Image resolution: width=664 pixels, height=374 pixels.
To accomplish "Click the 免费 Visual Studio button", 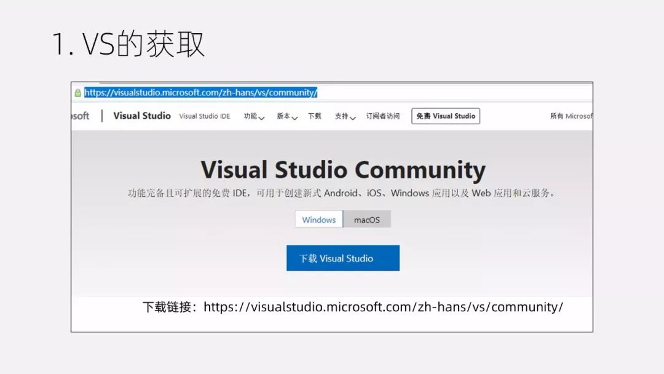I will pos(445,116).
